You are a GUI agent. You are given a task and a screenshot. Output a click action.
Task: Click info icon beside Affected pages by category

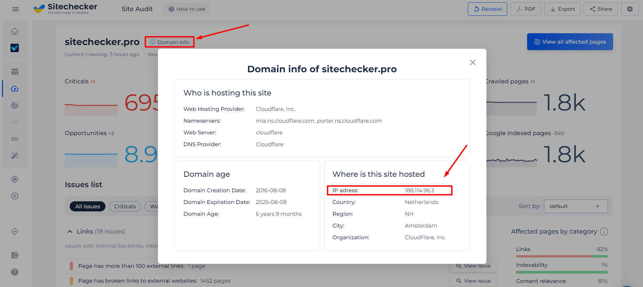click(x=604, y=232)
